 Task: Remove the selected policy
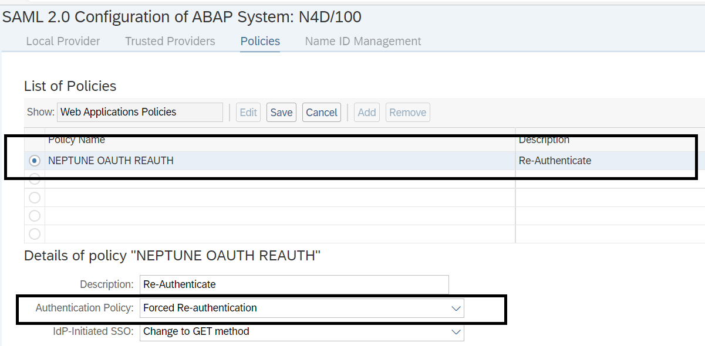pos(407,112)
